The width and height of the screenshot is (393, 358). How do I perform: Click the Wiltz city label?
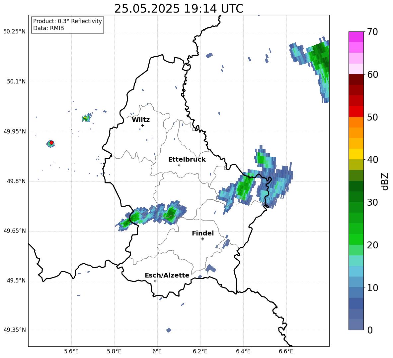pos(141,120)
